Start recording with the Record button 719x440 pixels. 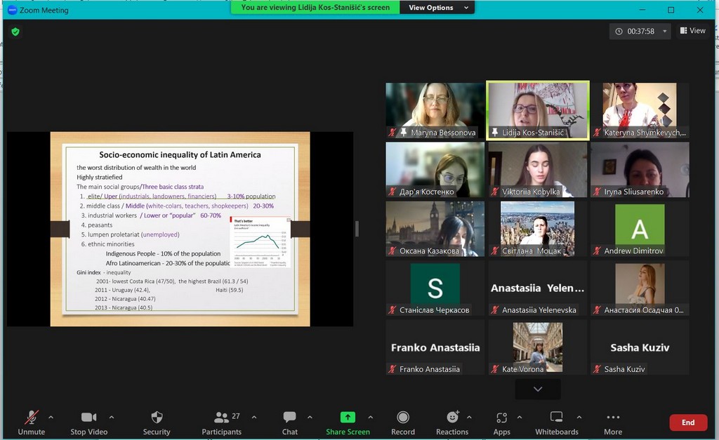(x=403, y=418)
